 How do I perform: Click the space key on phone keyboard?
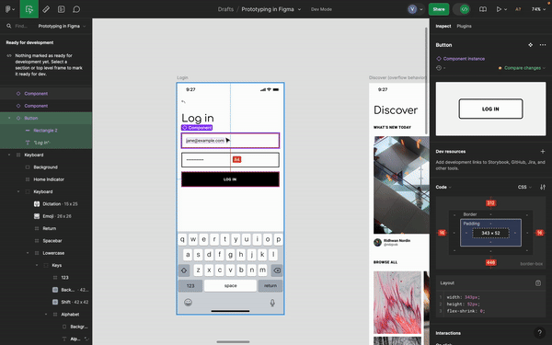[230, 285]
